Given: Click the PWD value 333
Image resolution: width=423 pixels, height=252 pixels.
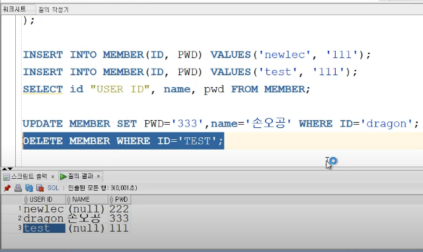Looking at the screenshot, I should click(119, 218).
